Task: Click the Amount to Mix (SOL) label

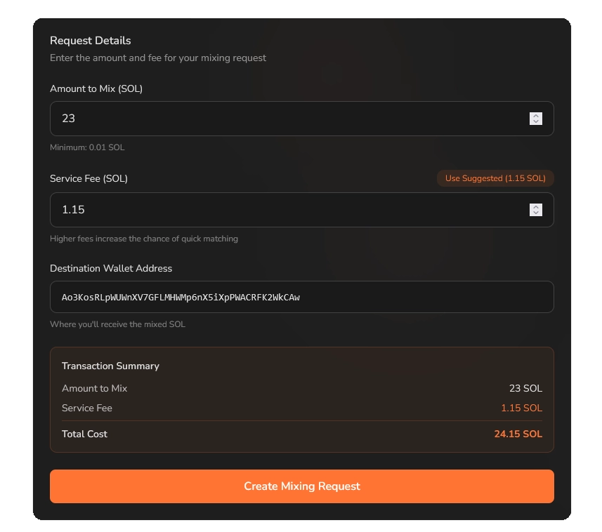Action: (x=96, y=88)
